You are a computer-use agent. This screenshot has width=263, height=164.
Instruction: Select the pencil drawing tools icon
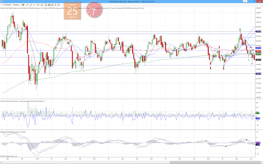pyautogui.click(x=27, y=5)
